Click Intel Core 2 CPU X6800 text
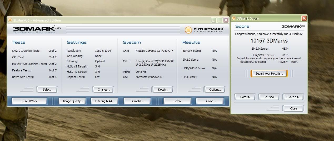Screen dimensions: 334x141 155,63
